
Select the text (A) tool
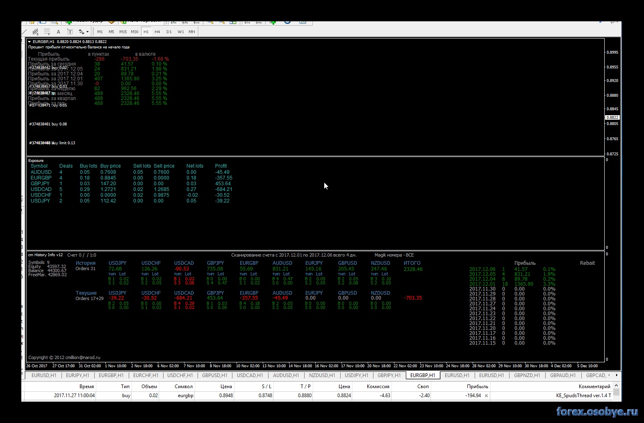click(58, 32)
